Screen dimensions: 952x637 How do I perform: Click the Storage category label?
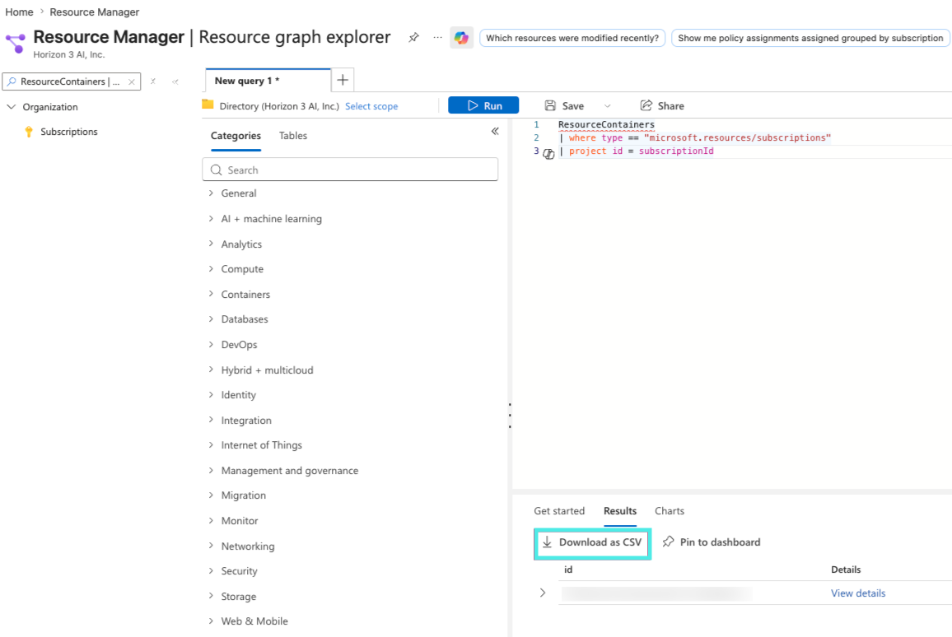pyautogui.click(x=239, y=597)
